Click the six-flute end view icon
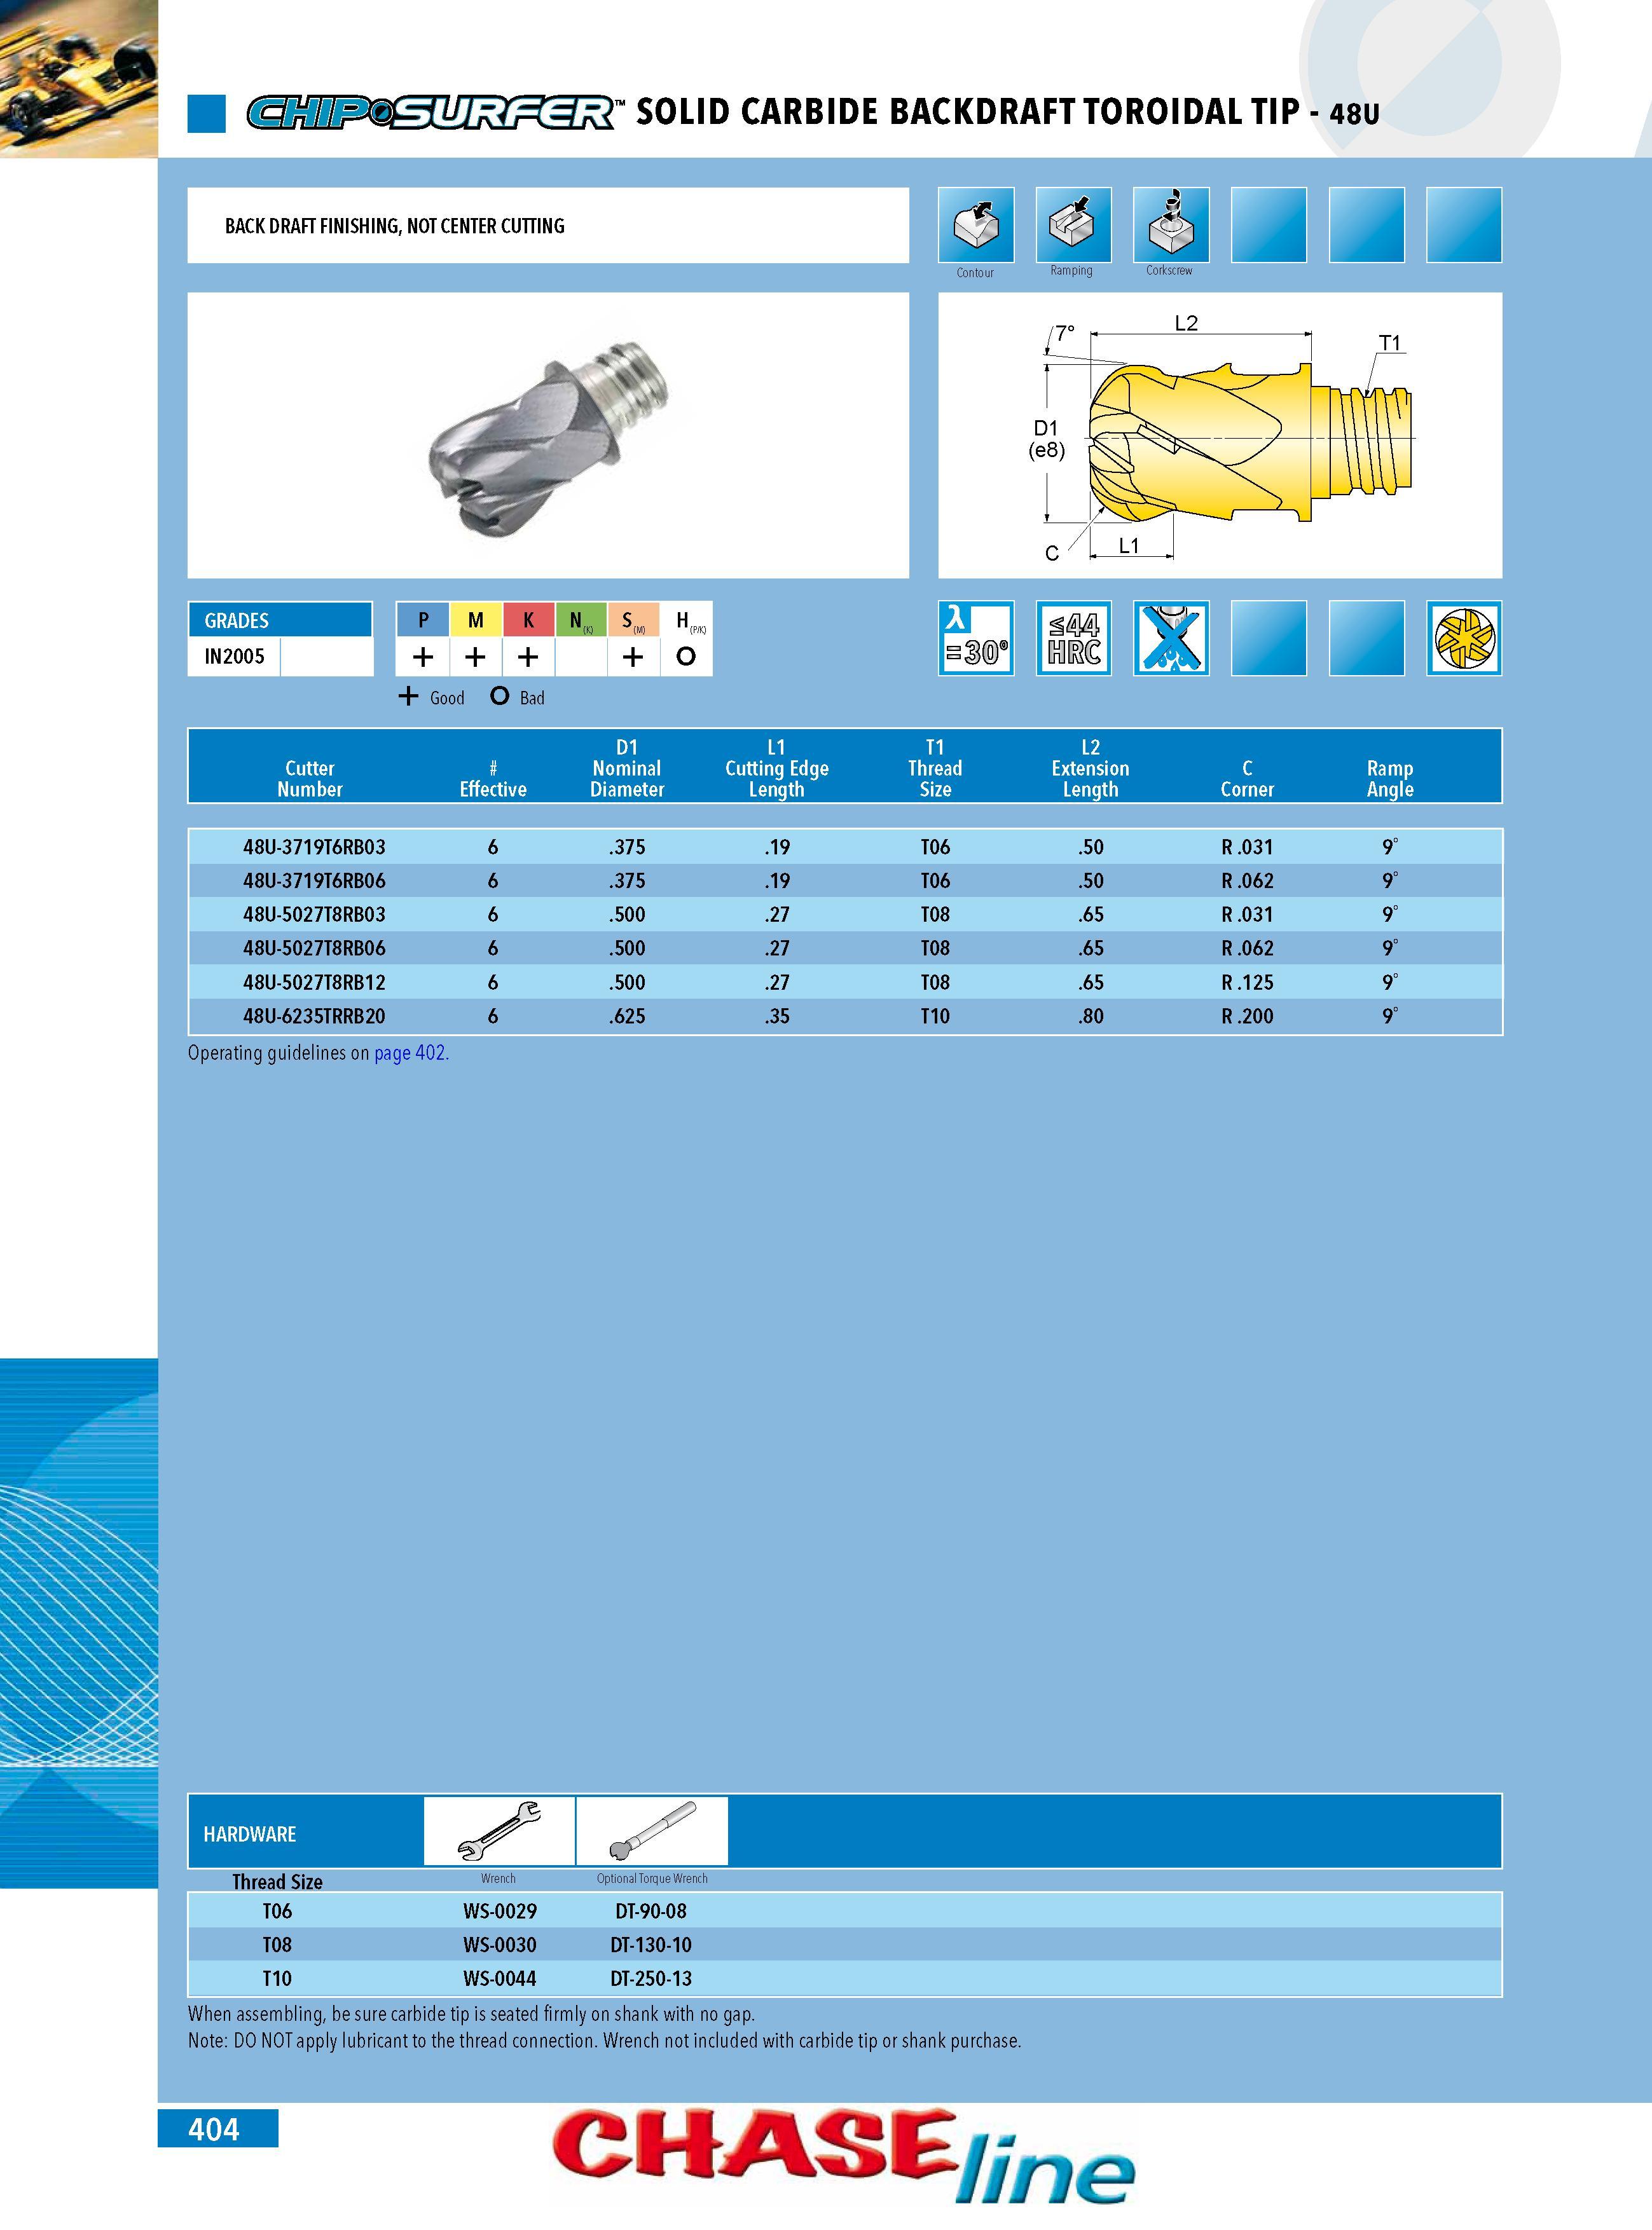1652x2230 pixels. 1464,638
